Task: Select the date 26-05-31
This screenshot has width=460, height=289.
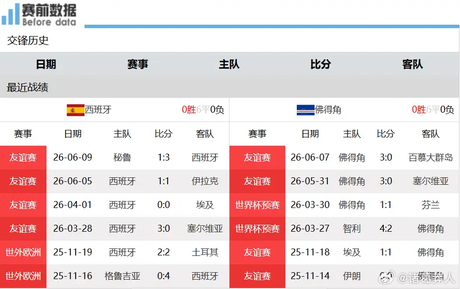Action: [x=310, y=181]
